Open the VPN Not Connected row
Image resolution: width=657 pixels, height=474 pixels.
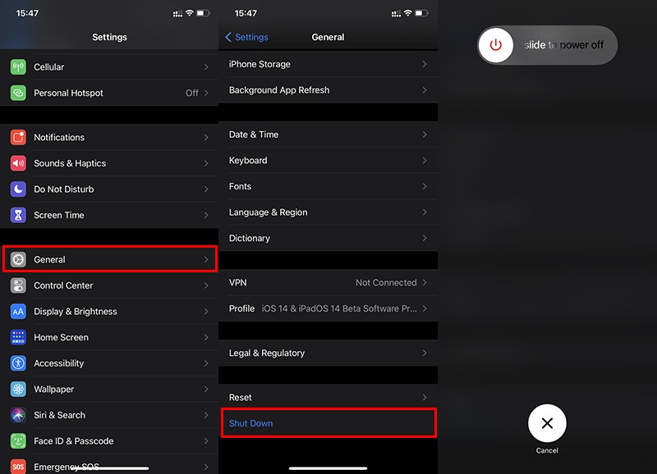pos(328,283)
